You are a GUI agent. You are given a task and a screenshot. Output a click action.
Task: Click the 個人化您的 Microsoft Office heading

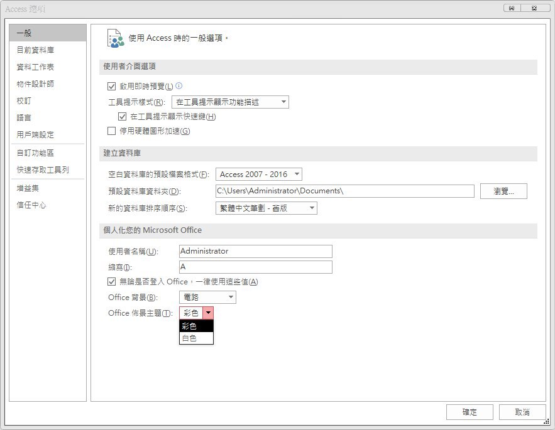(x=153, y=230)
